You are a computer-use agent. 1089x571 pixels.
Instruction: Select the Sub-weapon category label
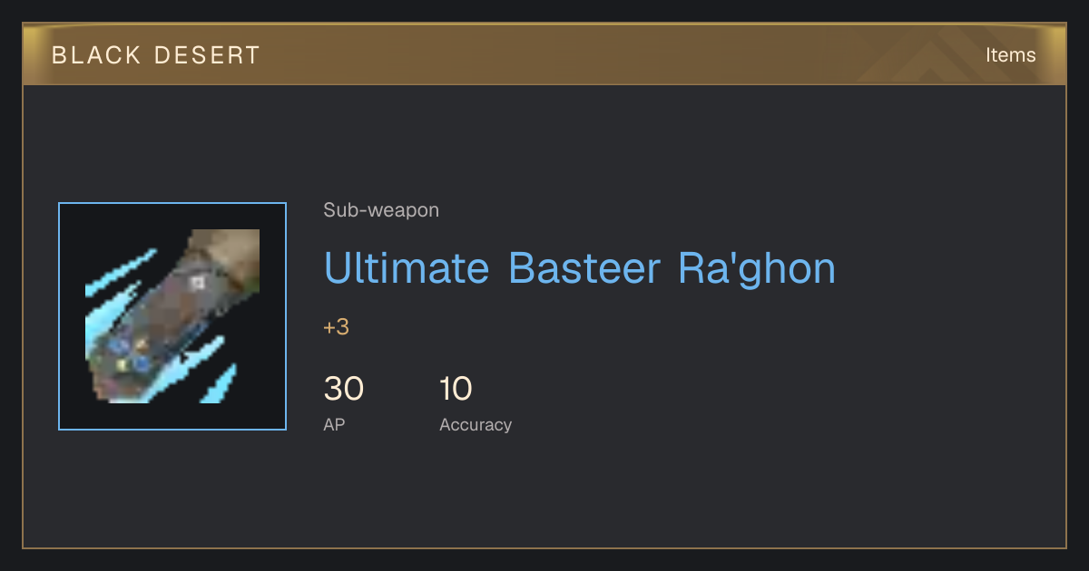coord(381,210)
